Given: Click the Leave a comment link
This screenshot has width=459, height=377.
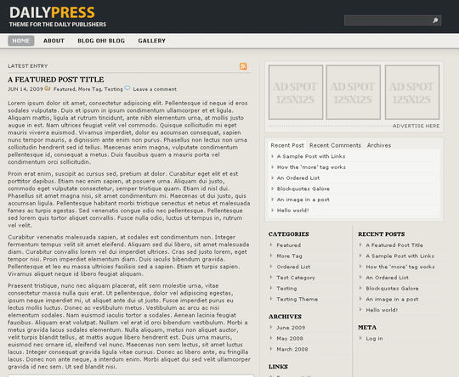Looking at the screenshot, I should tap(155, 89).
